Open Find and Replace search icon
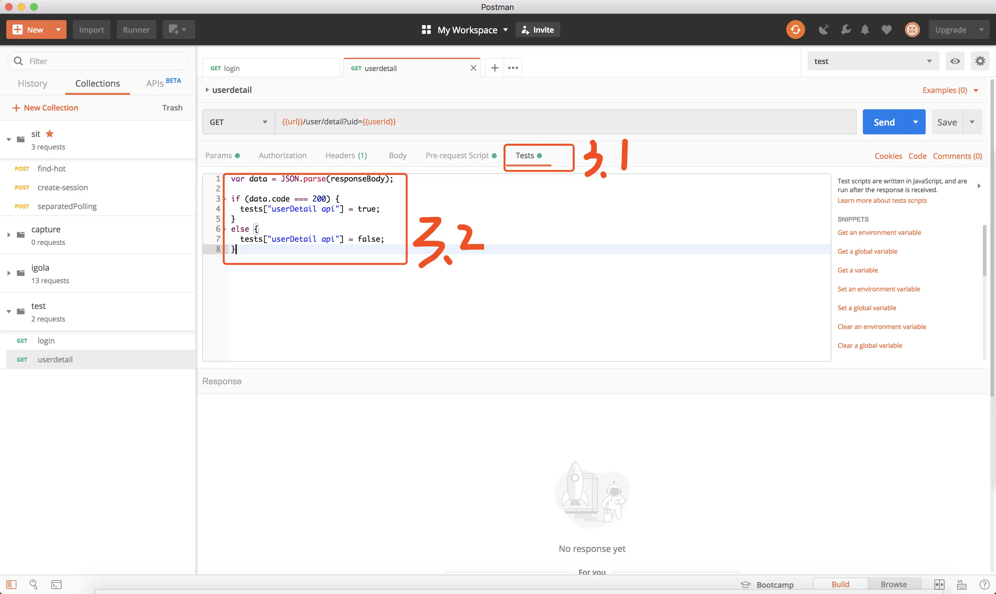996x594 pixels. click(34, 584)
